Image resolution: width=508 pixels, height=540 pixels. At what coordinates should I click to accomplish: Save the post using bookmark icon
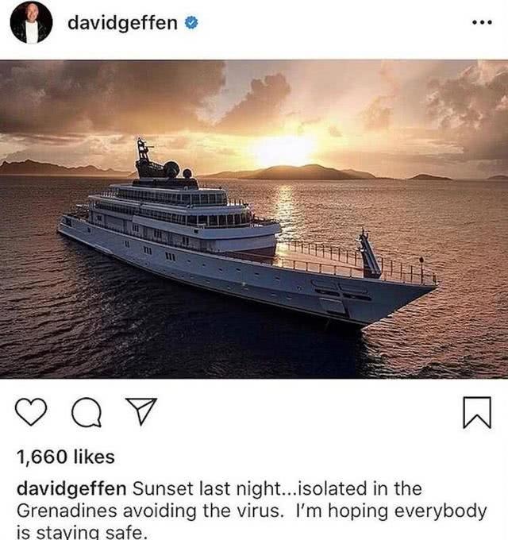[477, 413]
